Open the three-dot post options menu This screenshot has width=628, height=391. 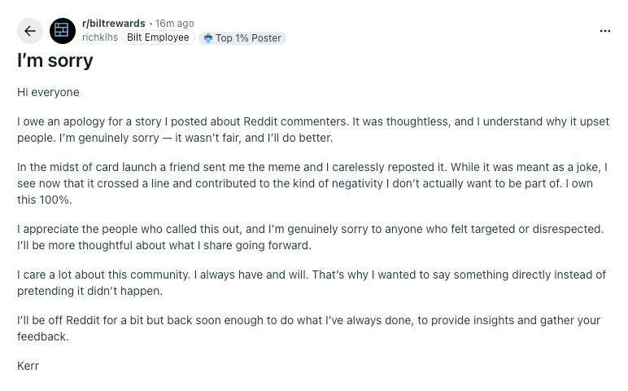[x=604, y=31]
